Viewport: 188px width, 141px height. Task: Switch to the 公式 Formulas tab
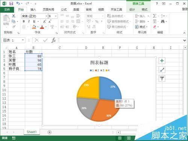(x=64, y=9)
